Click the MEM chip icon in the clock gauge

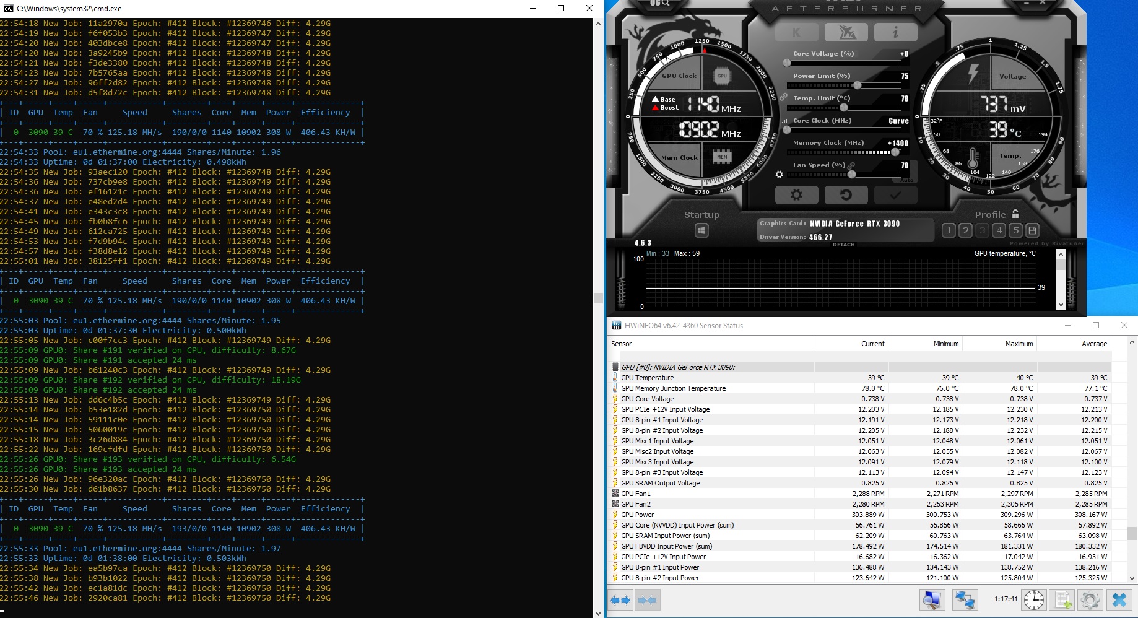tap(722, 157)
